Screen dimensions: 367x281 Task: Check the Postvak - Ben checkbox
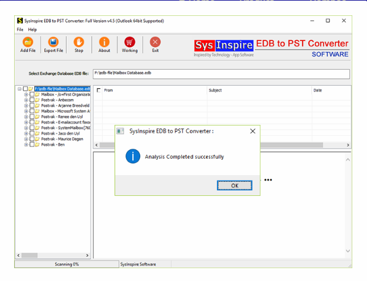(x=32, y=144)
